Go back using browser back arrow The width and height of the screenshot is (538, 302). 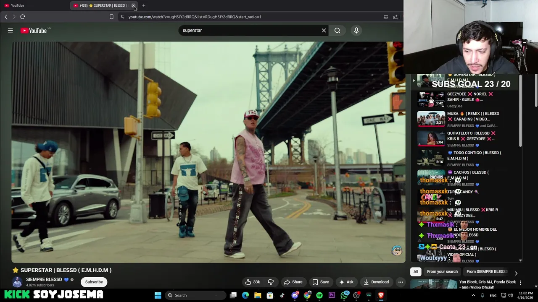6,17
